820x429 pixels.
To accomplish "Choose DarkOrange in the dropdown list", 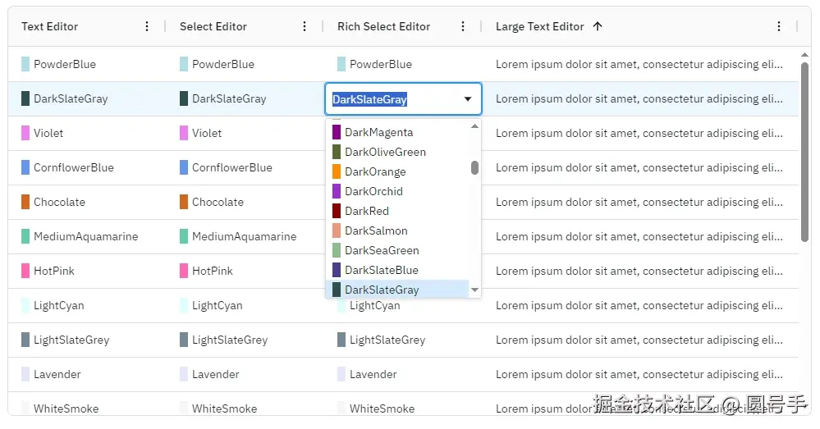I will point(375,171).
